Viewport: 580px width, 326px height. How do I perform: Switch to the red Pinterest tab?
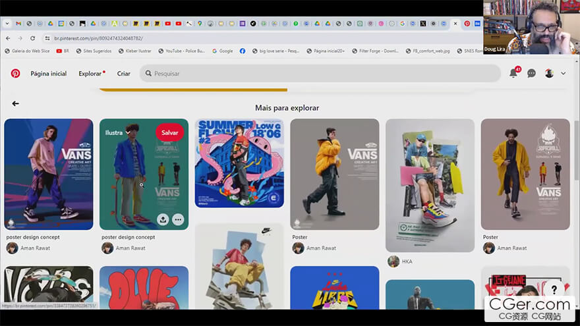coord(467,23)
